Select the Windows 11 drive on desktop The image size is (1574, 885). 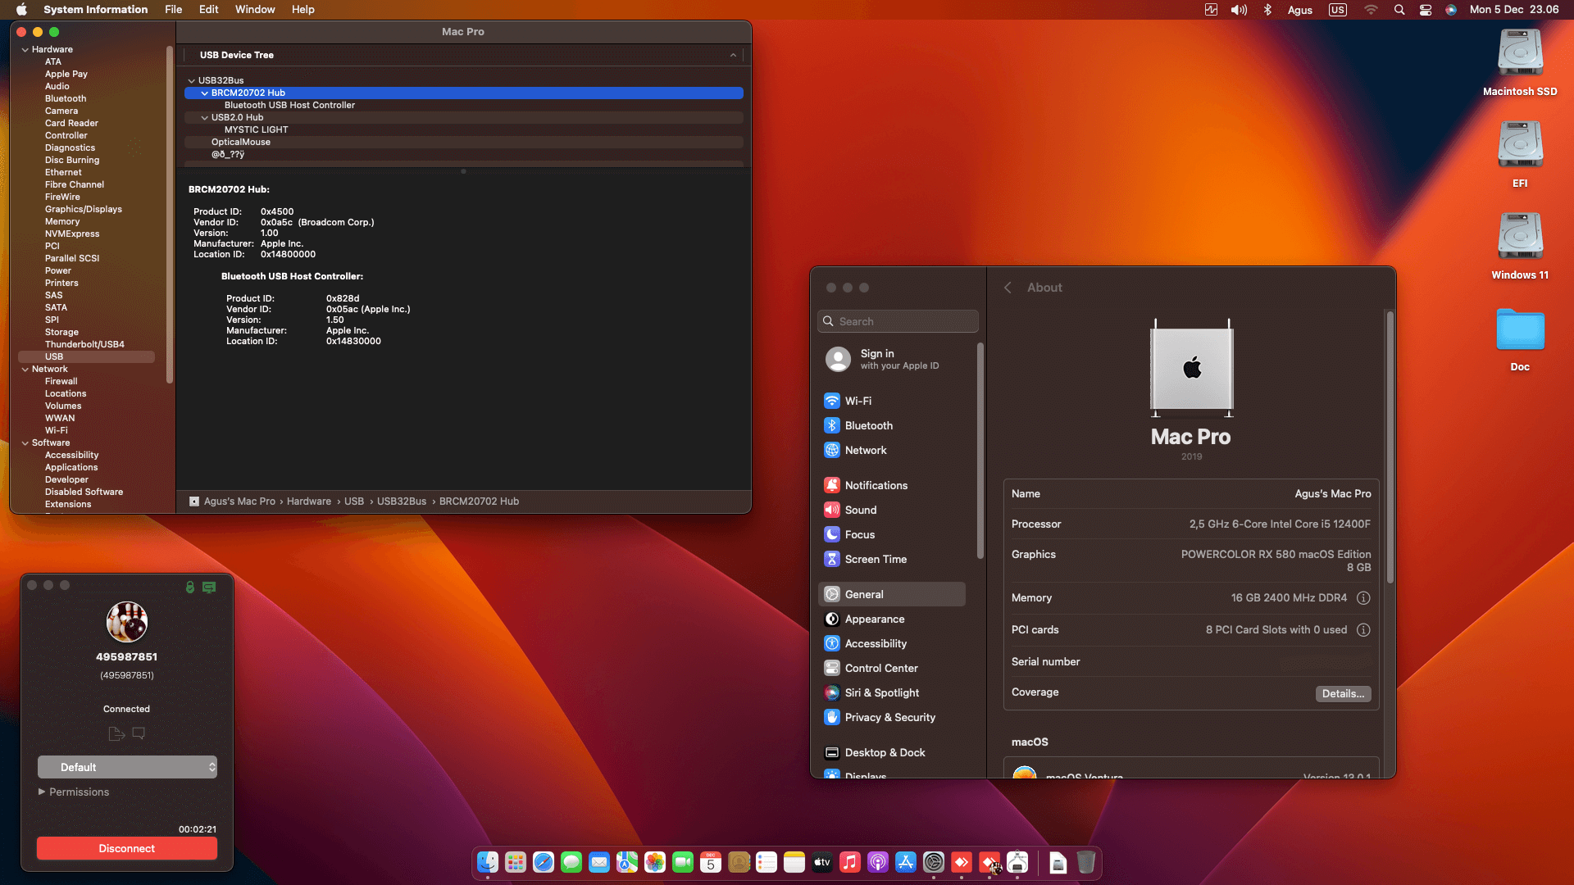(x=1520, y=246)
